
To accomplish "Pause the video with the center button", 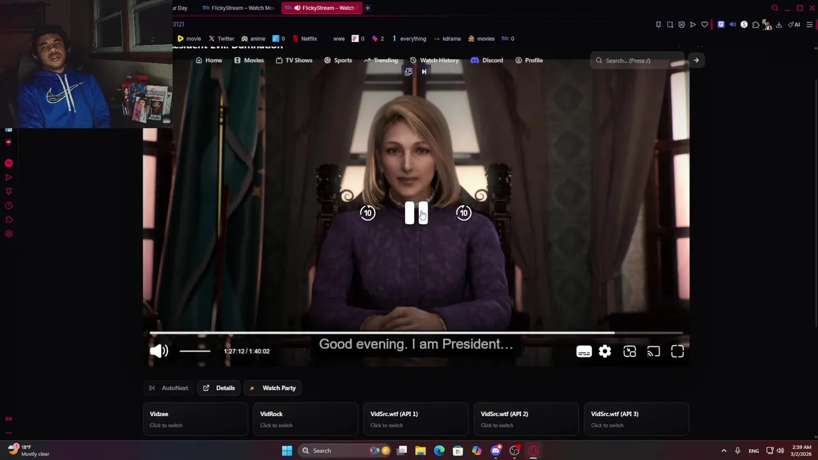I will (x=416, y=213).
